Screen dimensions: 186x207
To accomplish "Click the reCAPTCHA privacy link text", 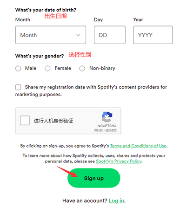I will 99,130.
